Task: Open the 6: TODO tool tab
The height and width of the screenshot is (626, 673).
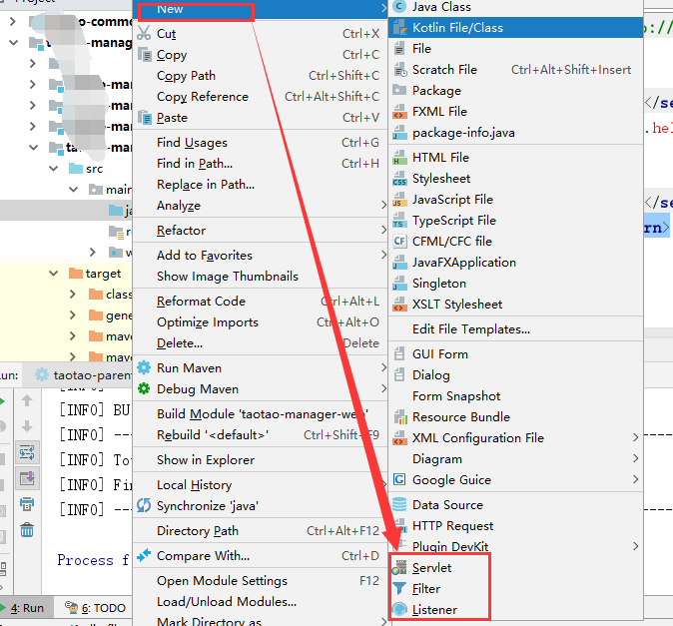Action: click(95, 608)
